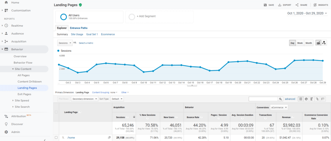Switch to motion chart bubbles icon
The image size is (331, 141).
324,43
